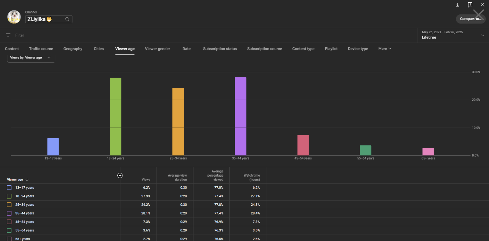Switch to the Traffic source tab

[x=41, y=49]
